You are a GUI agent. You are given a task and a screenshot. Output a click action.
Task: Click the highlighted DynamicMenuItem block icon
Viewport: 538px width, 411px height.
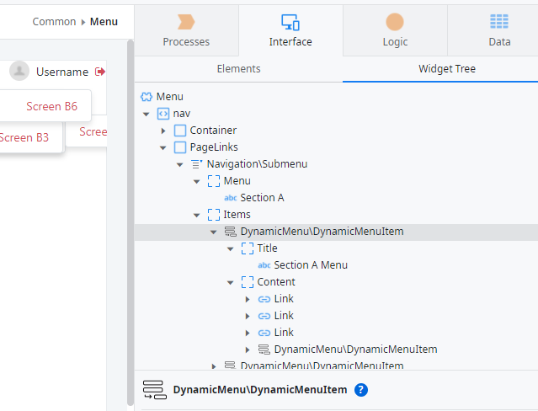[x=230, y=232]
